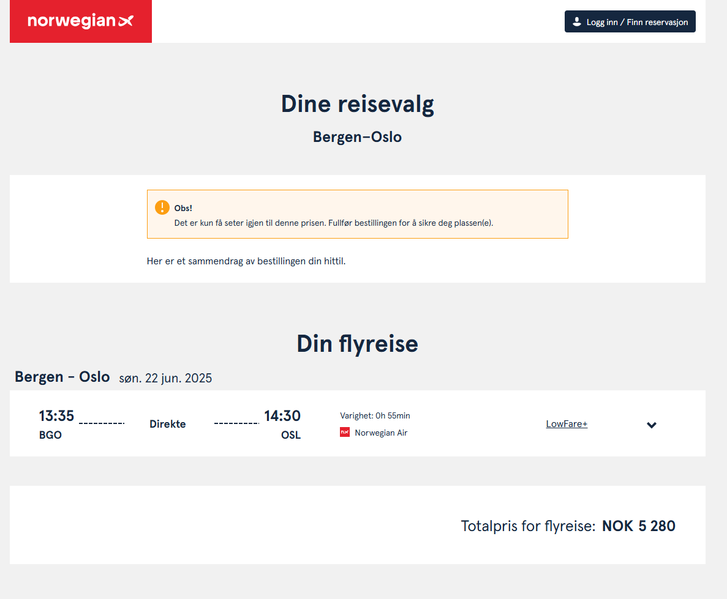Click the Norwegian logo in the header

coord(80,21)
